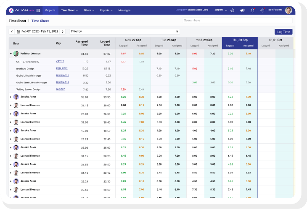Click the user profile avatar in header
This screenshot has height=209, width=307.
pyautogui.click(x=288, y=10)
